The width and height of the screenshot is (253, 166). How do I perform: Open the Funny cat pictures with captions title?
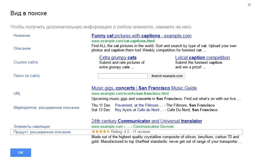pos(141,36)
